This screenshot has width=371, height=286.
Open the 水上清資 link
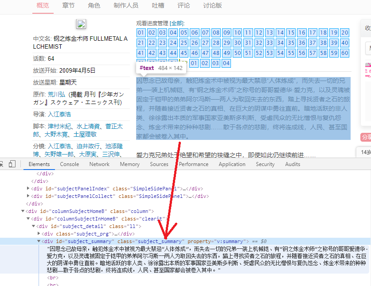[x=88, y=127]
